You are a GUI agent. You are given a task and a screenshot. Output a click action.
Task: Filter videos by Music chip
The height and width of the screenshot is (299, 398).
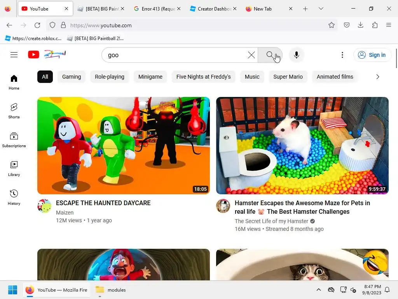tap(252, 77)
